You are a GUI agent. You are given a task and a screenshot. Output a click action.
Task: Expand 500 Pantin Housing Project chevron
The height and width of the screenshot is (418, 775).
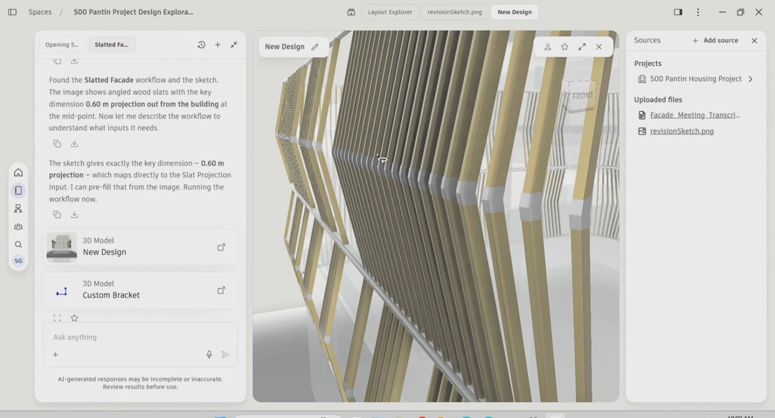[x=751, y=79]
